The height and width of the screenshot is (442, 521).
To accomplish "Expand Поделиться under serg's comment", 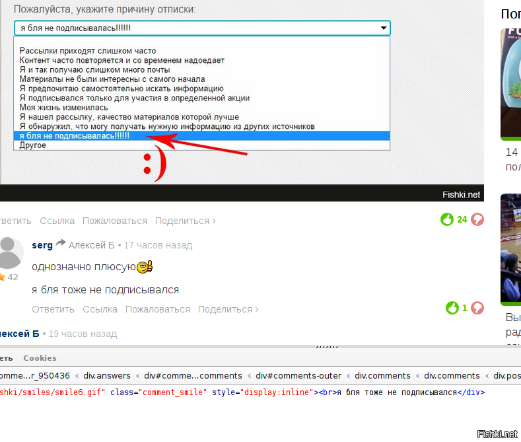I will (228, 309).
